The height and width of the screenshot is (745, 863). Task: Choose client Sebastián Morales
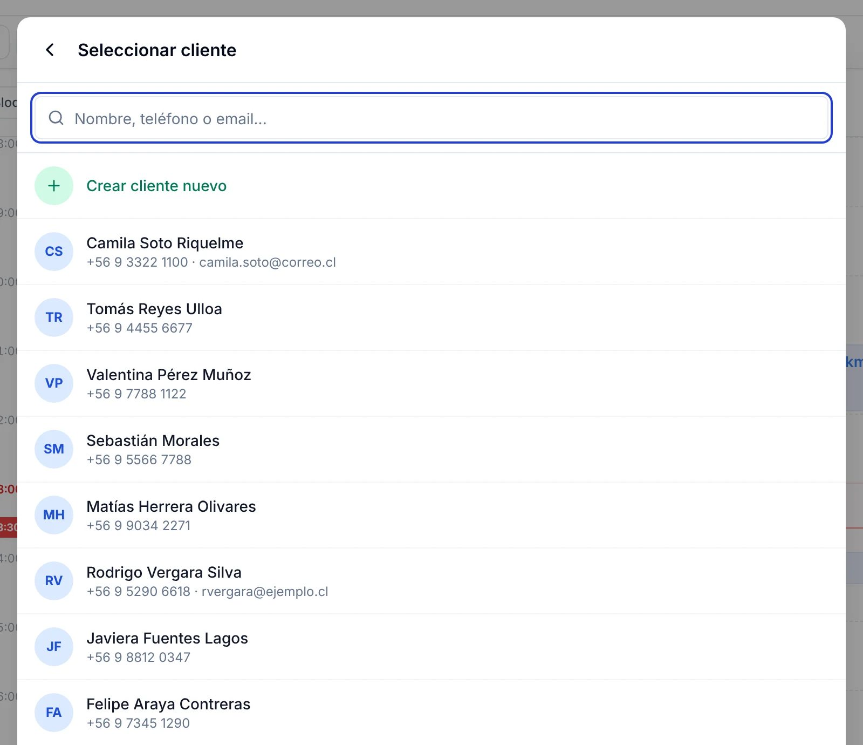pos(432,449)
